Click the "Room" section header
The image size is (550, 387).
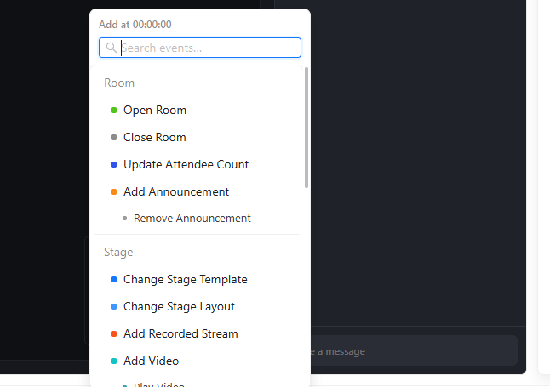click(x=119, y=83)
